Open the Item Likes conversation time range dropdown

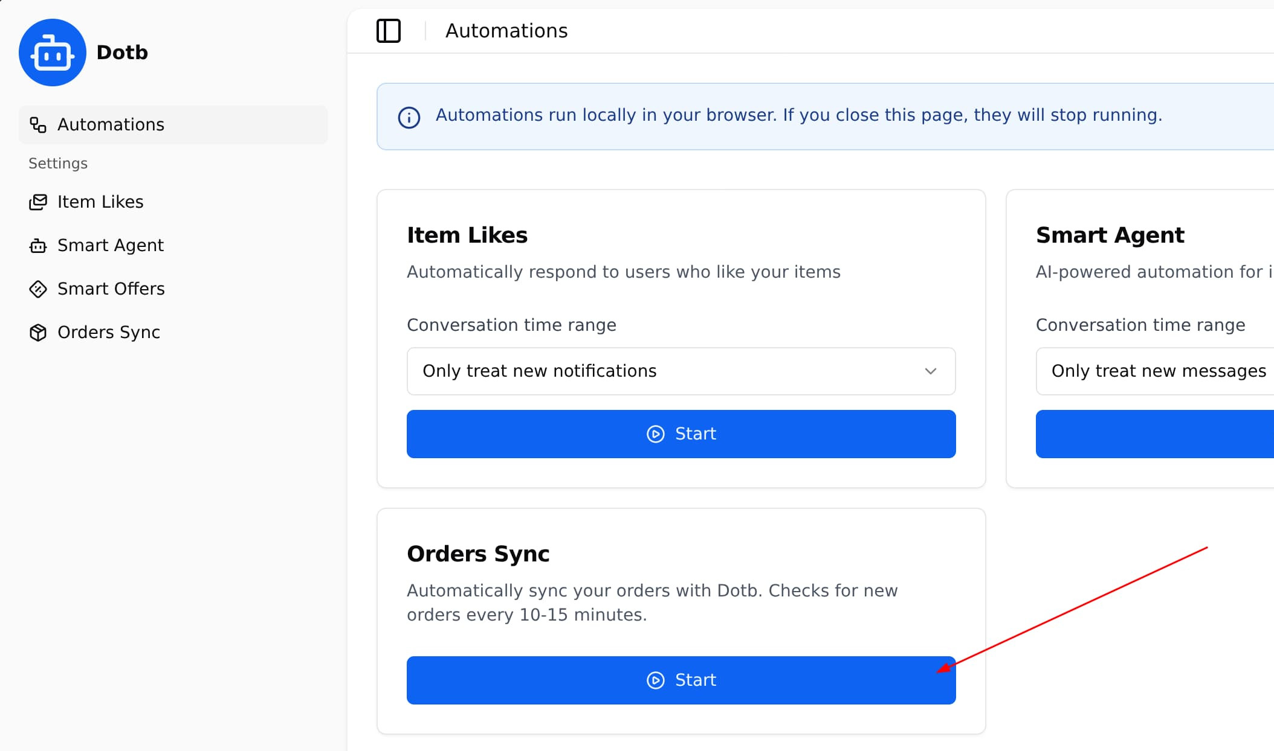tap(681, 371)
